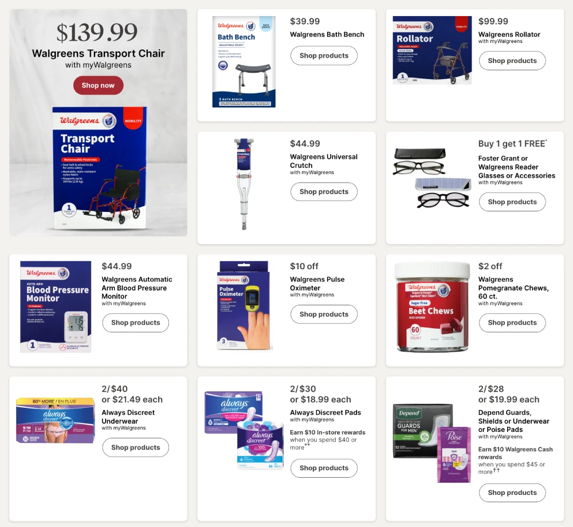This screenshot has height=527, width=573.
Task: Shop products for Pomegranate Chews
Action: click(x=512, y=323)
